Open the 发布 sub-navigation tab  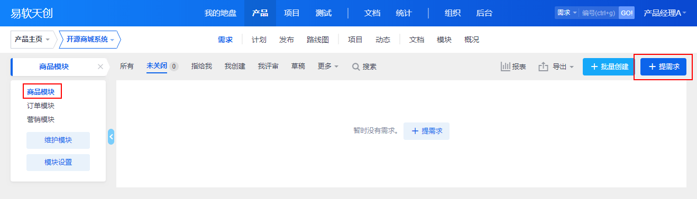coord(287,40)
